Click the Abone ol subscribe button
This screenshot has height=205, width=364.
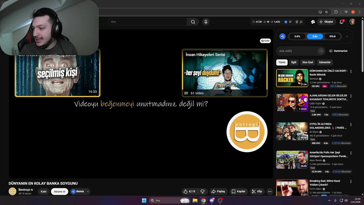point(60,192)
